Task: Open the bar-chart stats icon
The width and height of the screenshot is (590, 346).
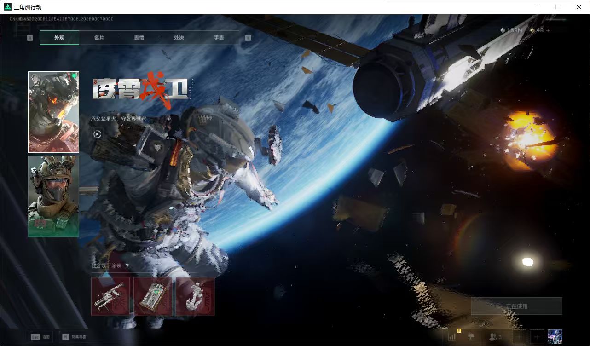Action: 451,337
